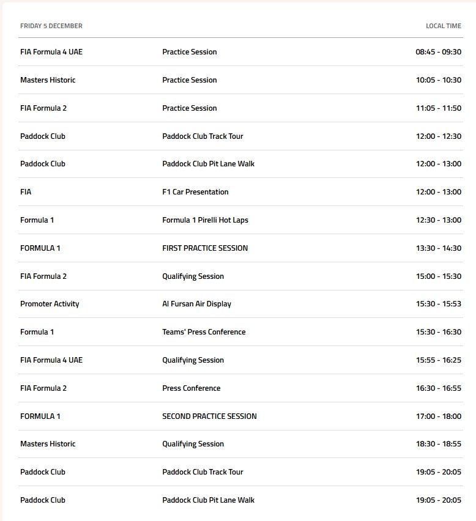
Task: Open Al Fursan Air Display event
Action: coord(196,304)
